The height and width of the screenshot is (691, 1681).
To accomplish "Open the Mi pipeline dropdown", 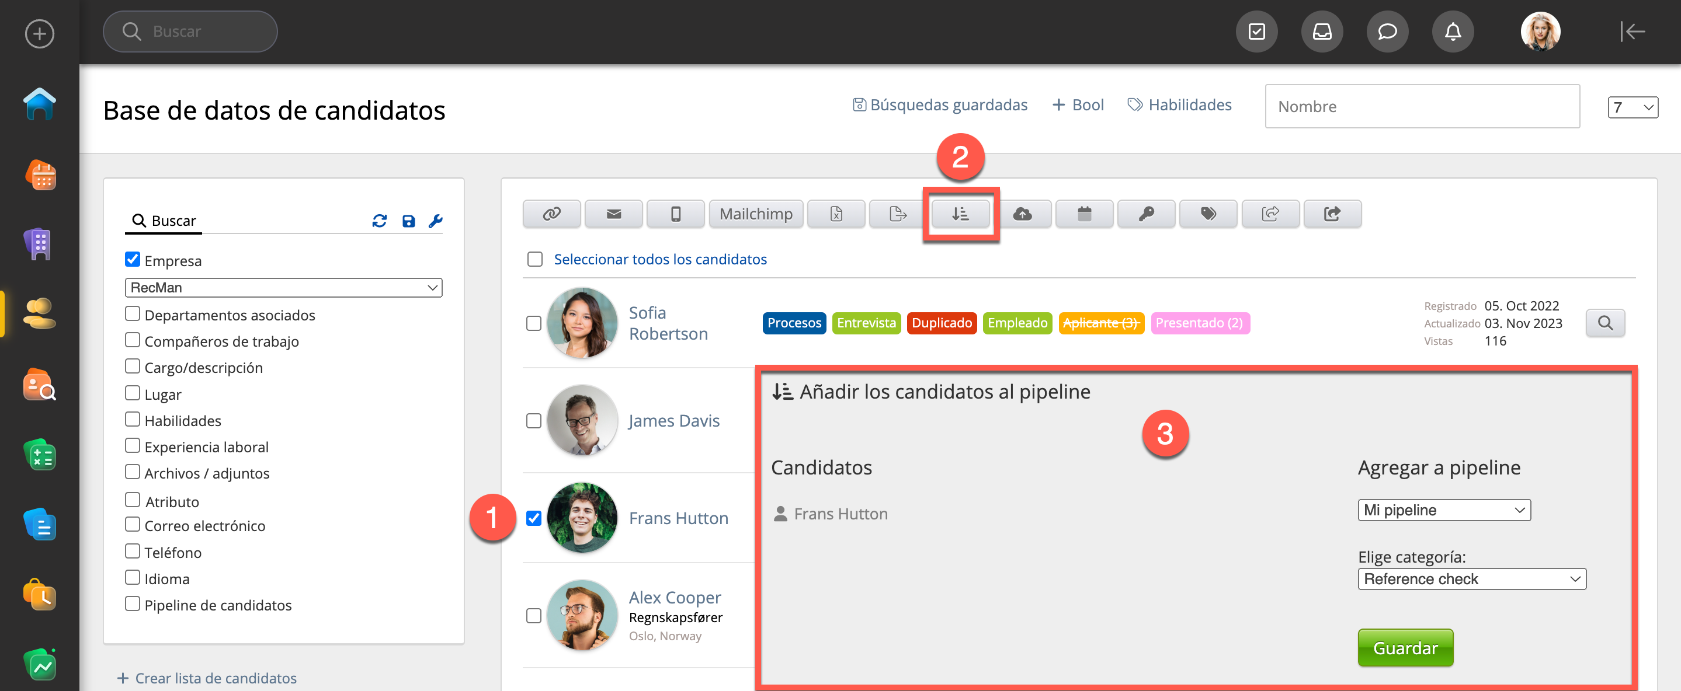I will (x=1444, y=511).
